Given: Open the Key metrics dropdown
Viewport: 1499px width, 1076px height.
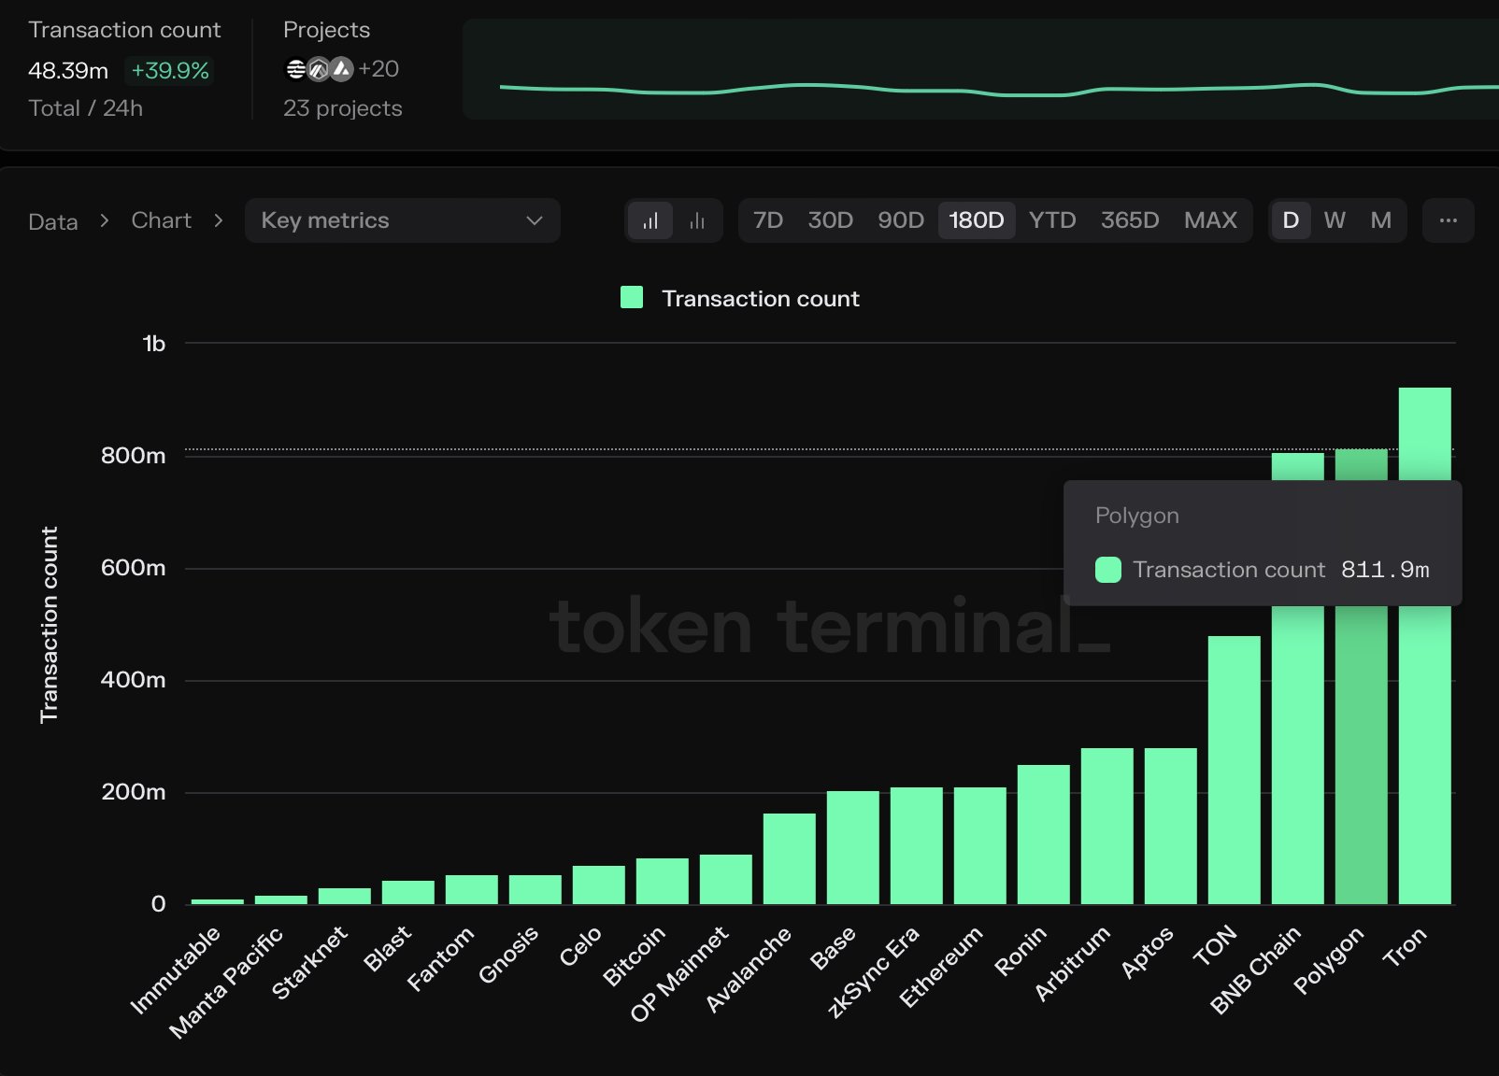Looking at the screenshot, I should pyautogui.click(x=403, y=220).
